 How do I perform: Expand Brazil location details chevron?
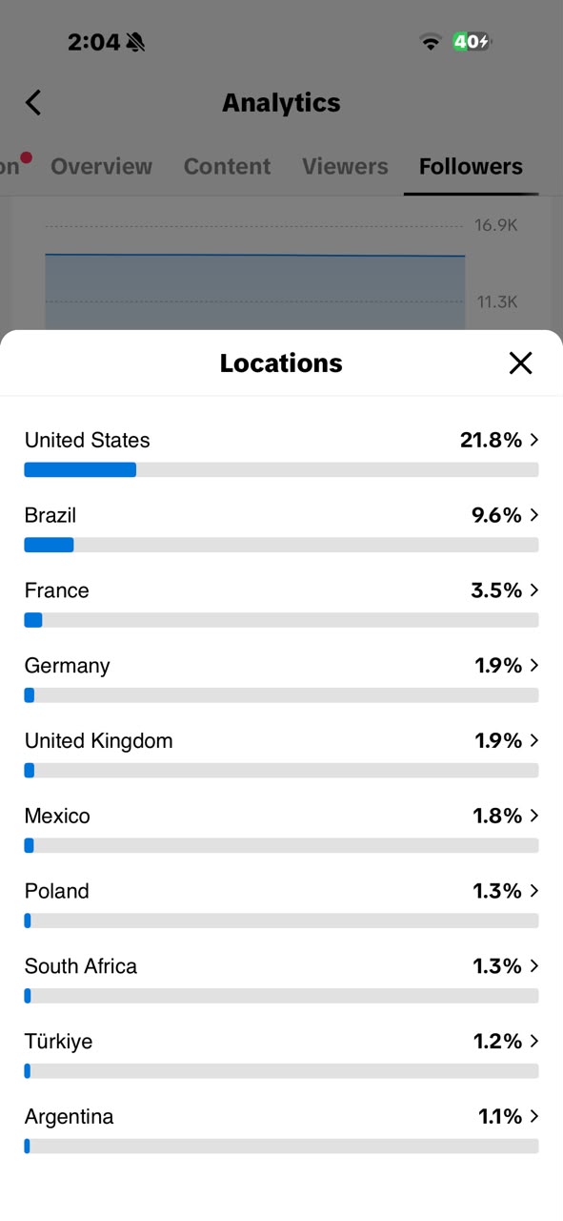534,515
